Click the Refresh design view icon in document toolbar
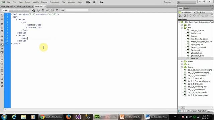Screen dimensions: 214x120 point(57,10)
